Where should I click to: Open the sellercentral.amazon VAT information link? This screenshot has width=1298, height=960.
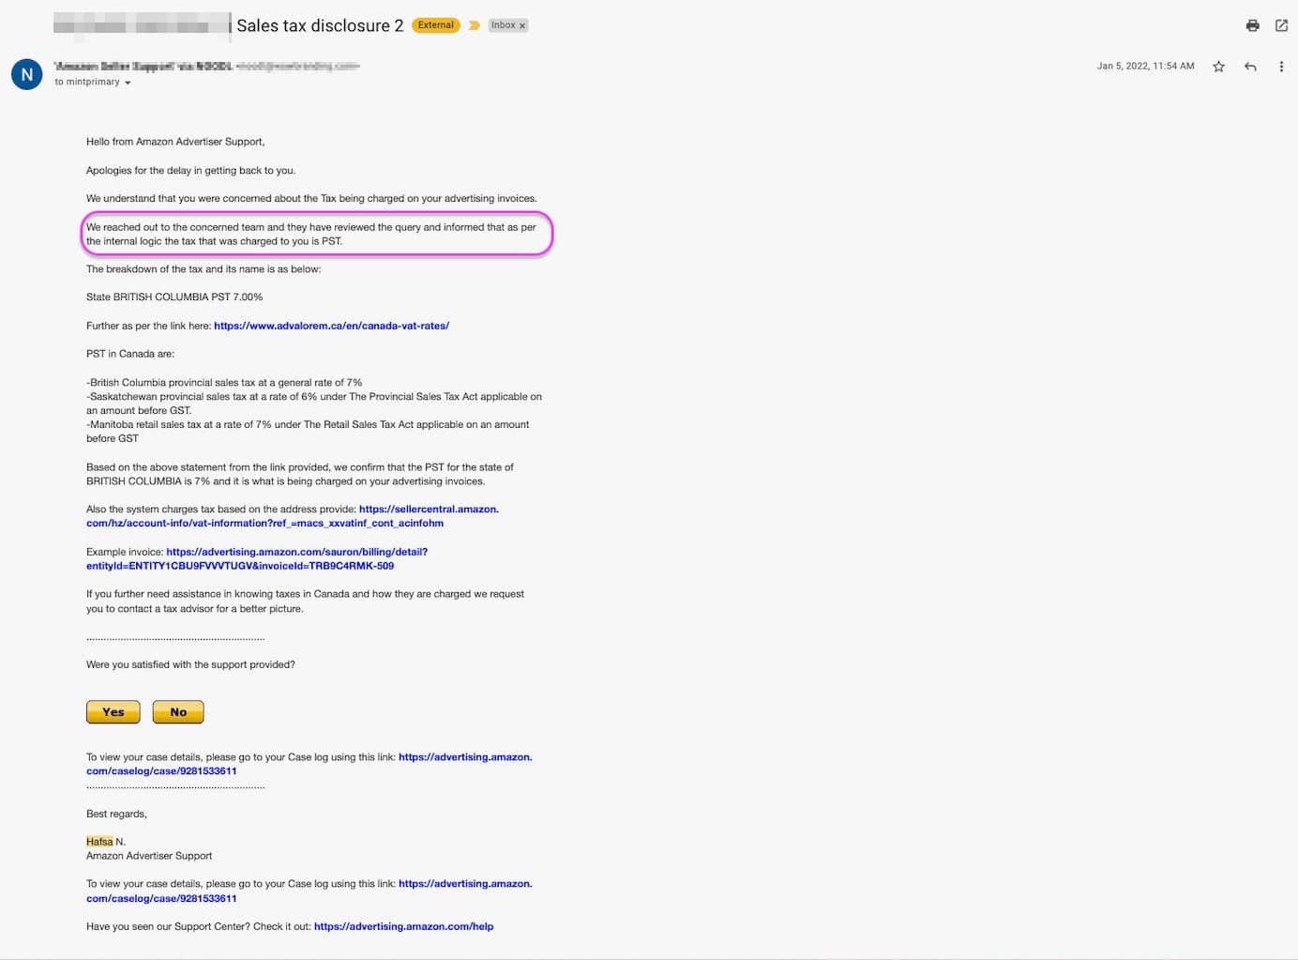293,516
